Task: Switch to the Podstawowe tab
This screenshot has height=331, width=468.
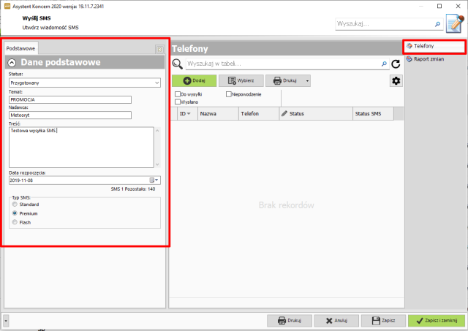Action: coord(21,48)
